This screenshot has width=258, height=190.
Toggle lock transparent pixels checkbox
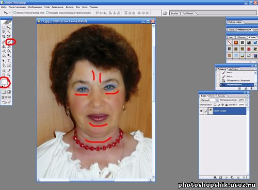pos(215,105)
